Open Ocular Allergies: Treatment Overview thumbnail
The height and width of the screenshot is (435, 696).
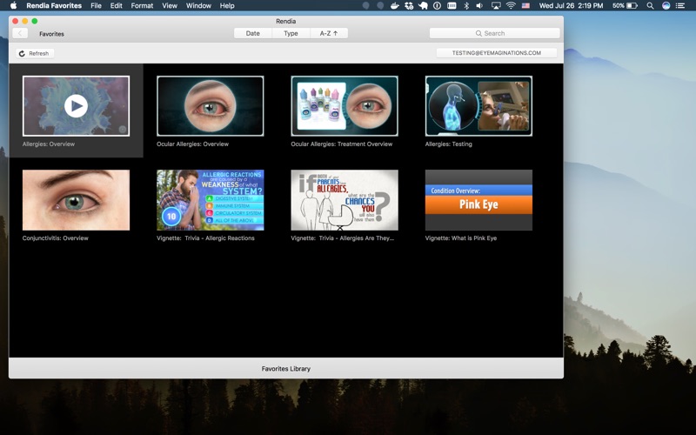click(x=345, y=106)
